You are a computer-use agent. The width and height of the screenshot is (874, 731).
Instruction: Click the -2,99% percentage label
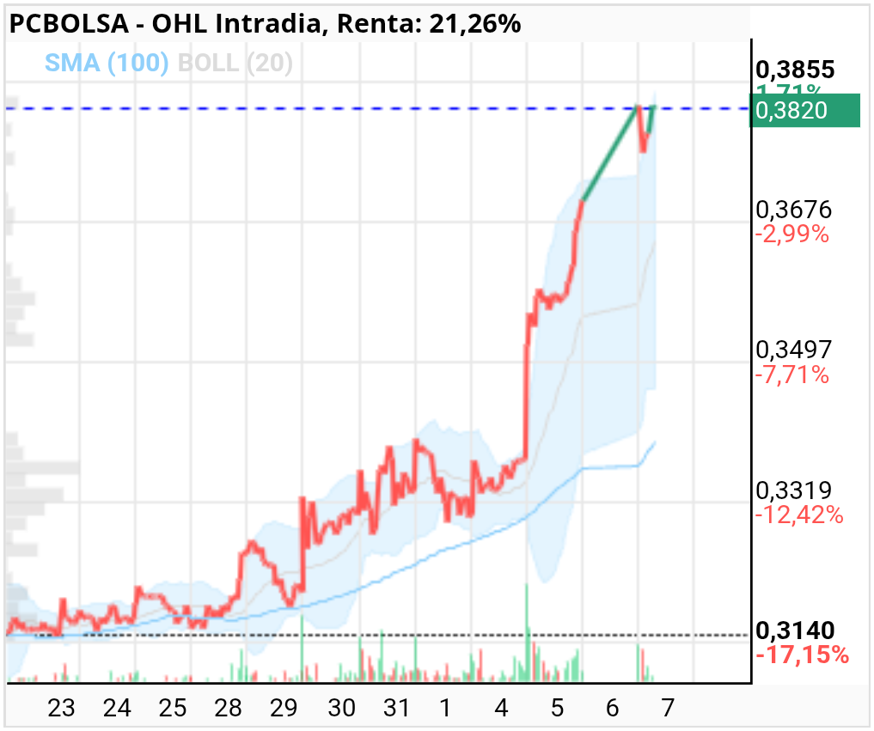point(792,234)
